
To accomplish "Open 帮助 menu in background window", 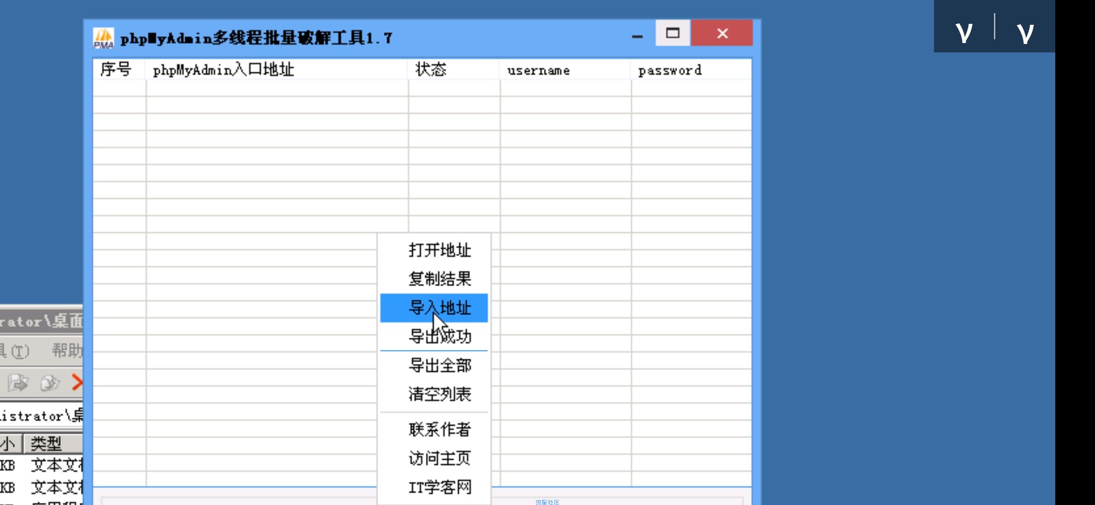I will (67, 350).
